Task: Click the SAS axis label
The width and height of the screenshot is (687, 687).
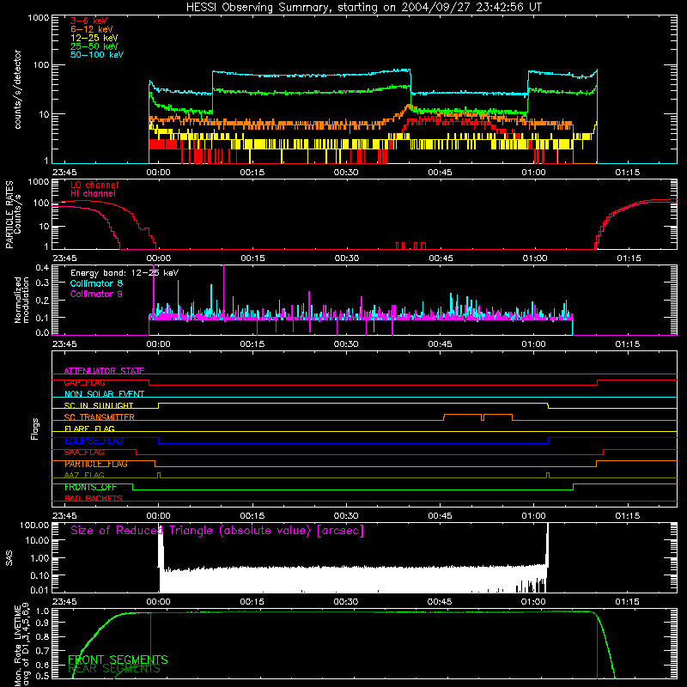Action: coord(9,557)
